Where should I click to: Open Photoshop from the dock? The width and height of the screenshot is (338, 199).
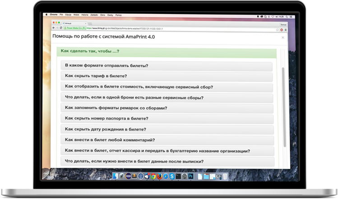click(191, 176)
